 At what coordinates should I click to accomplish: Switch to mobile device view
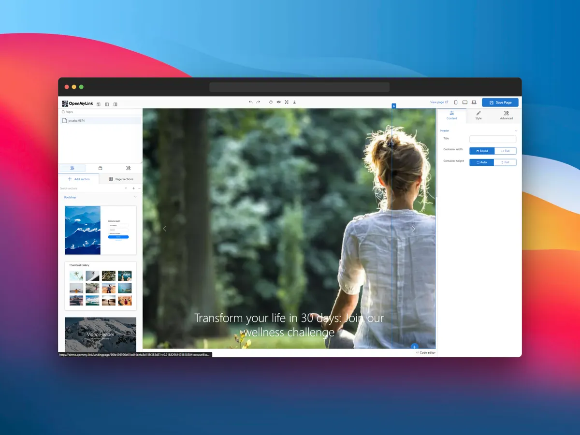(x=456, y=102)
